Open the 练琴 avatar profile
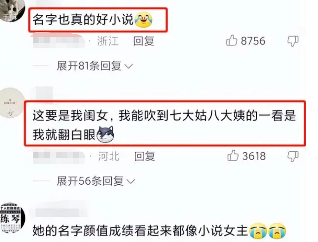Screen dimensions: 318x242 click(x=12, y=218)
